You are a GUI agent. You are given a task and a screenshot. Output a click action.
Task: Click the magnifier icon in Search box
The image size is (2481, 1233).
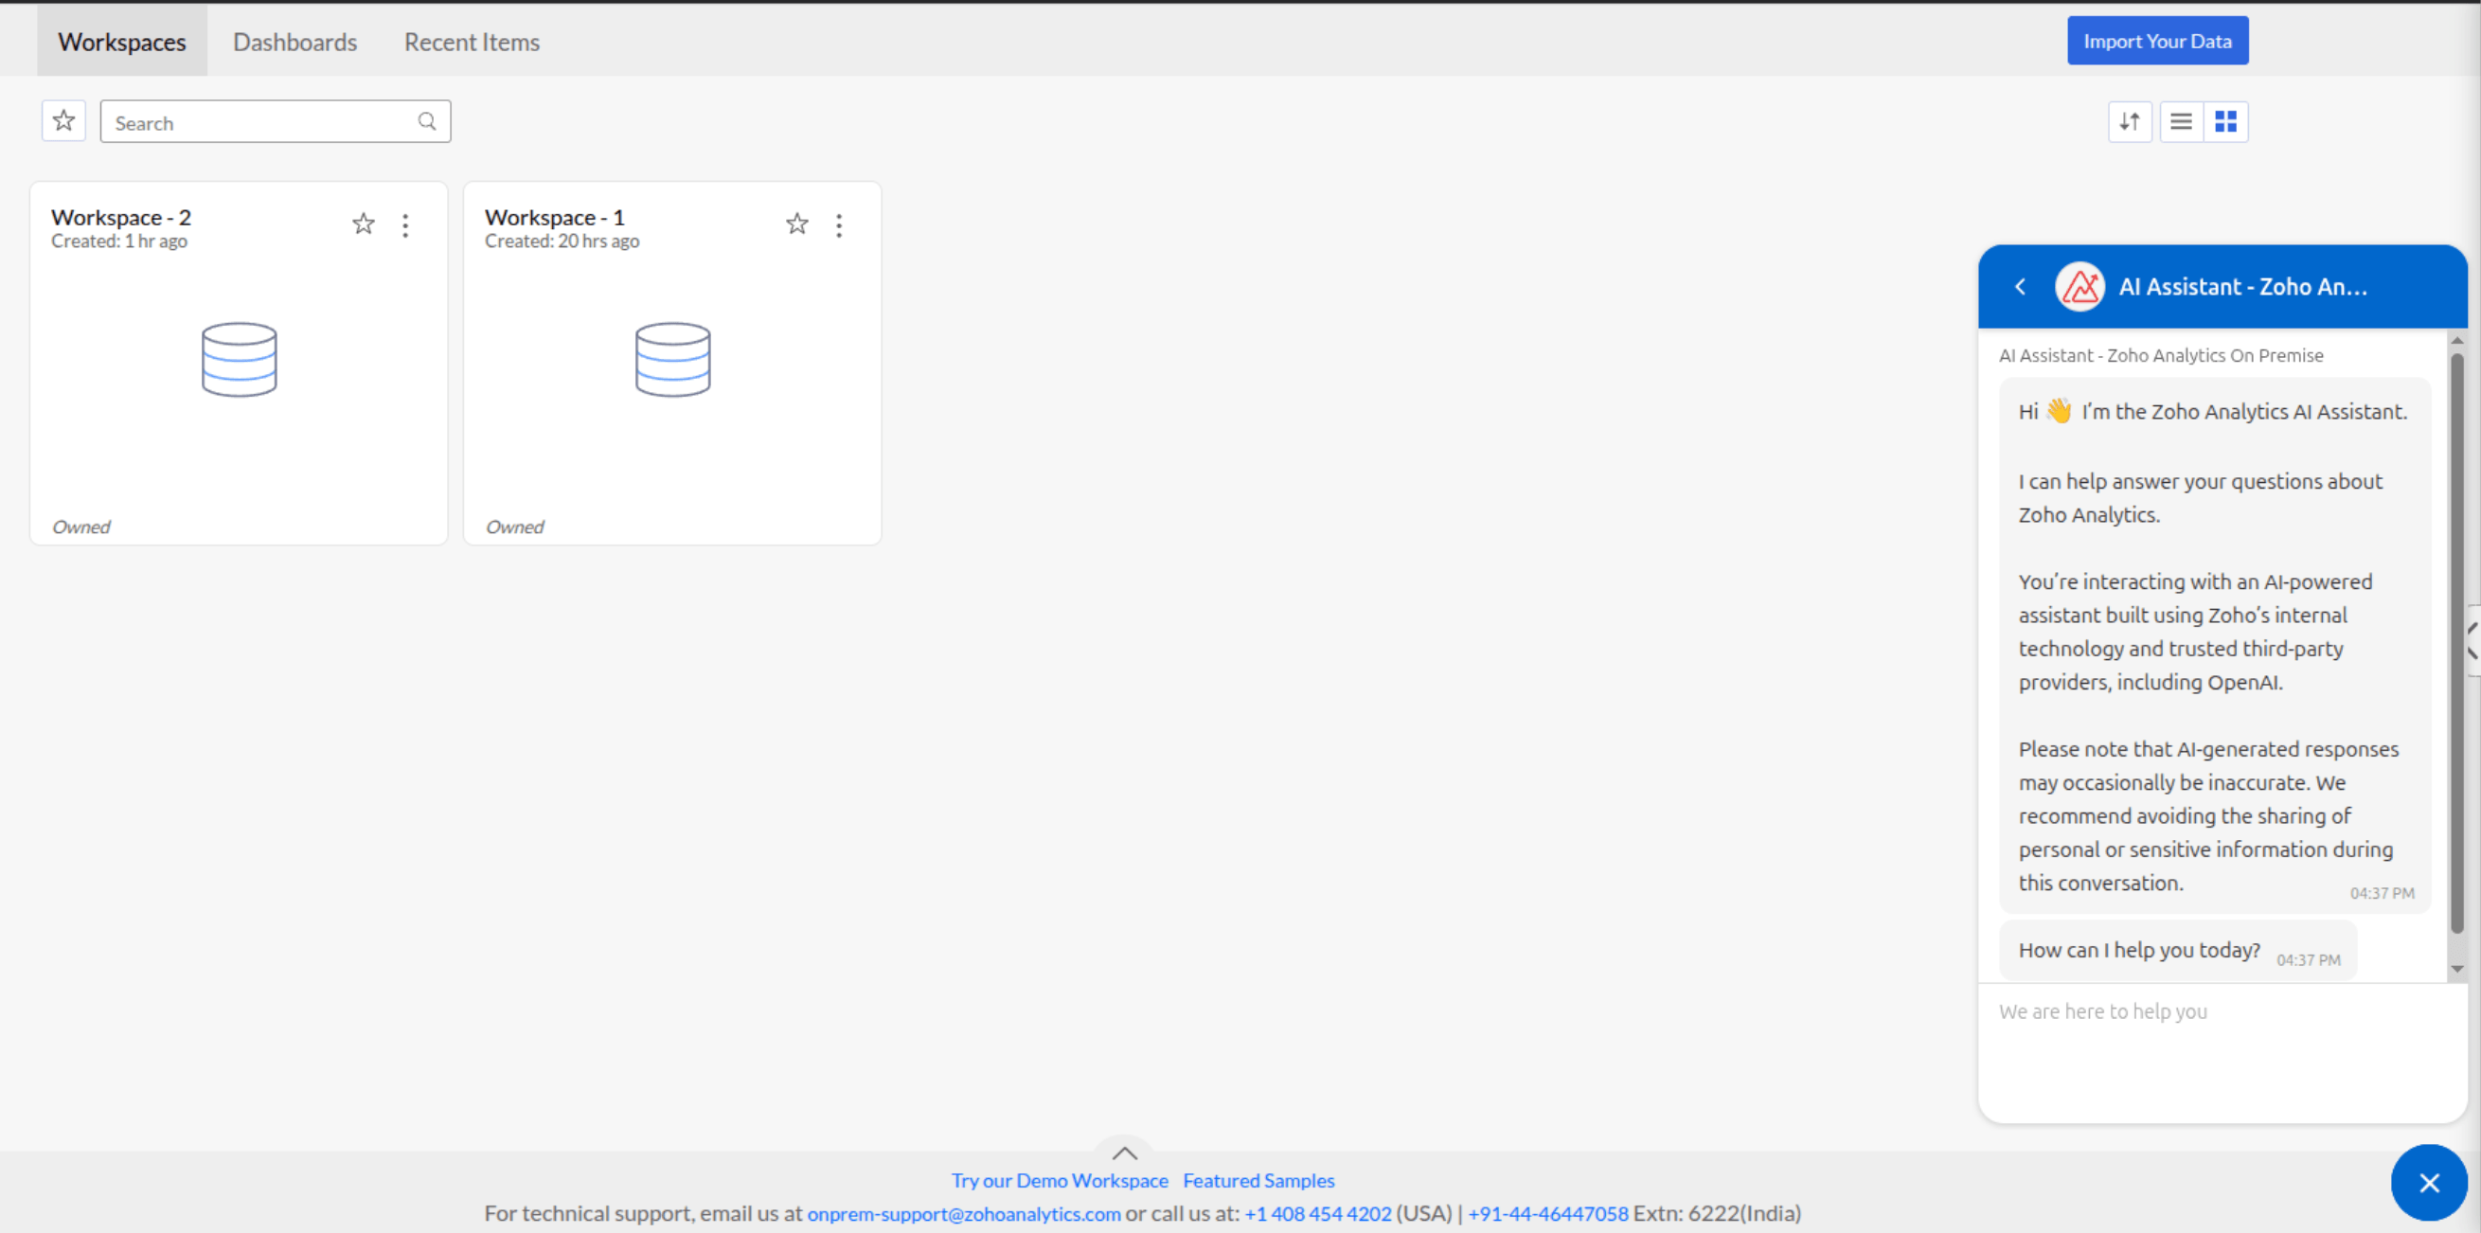[427, 121]
